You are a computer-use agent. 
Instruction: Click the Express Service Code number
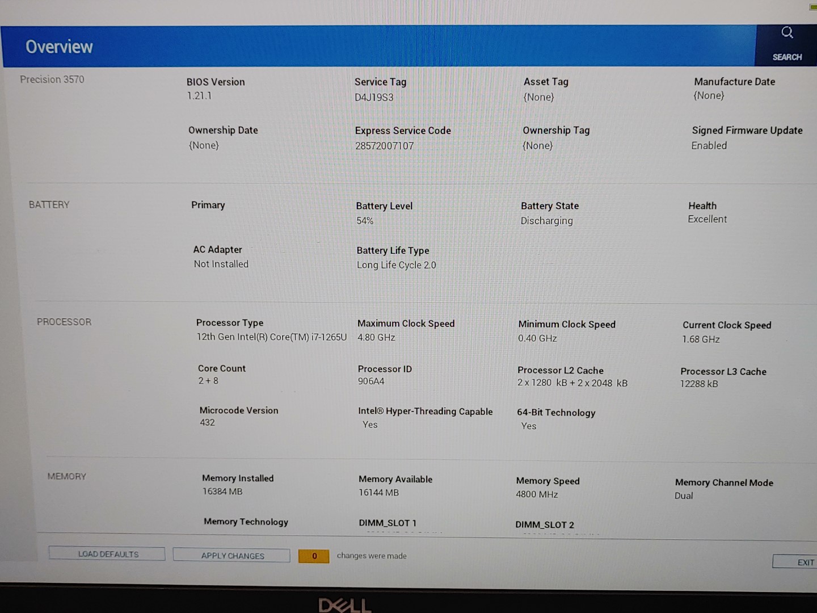(384, 146)
